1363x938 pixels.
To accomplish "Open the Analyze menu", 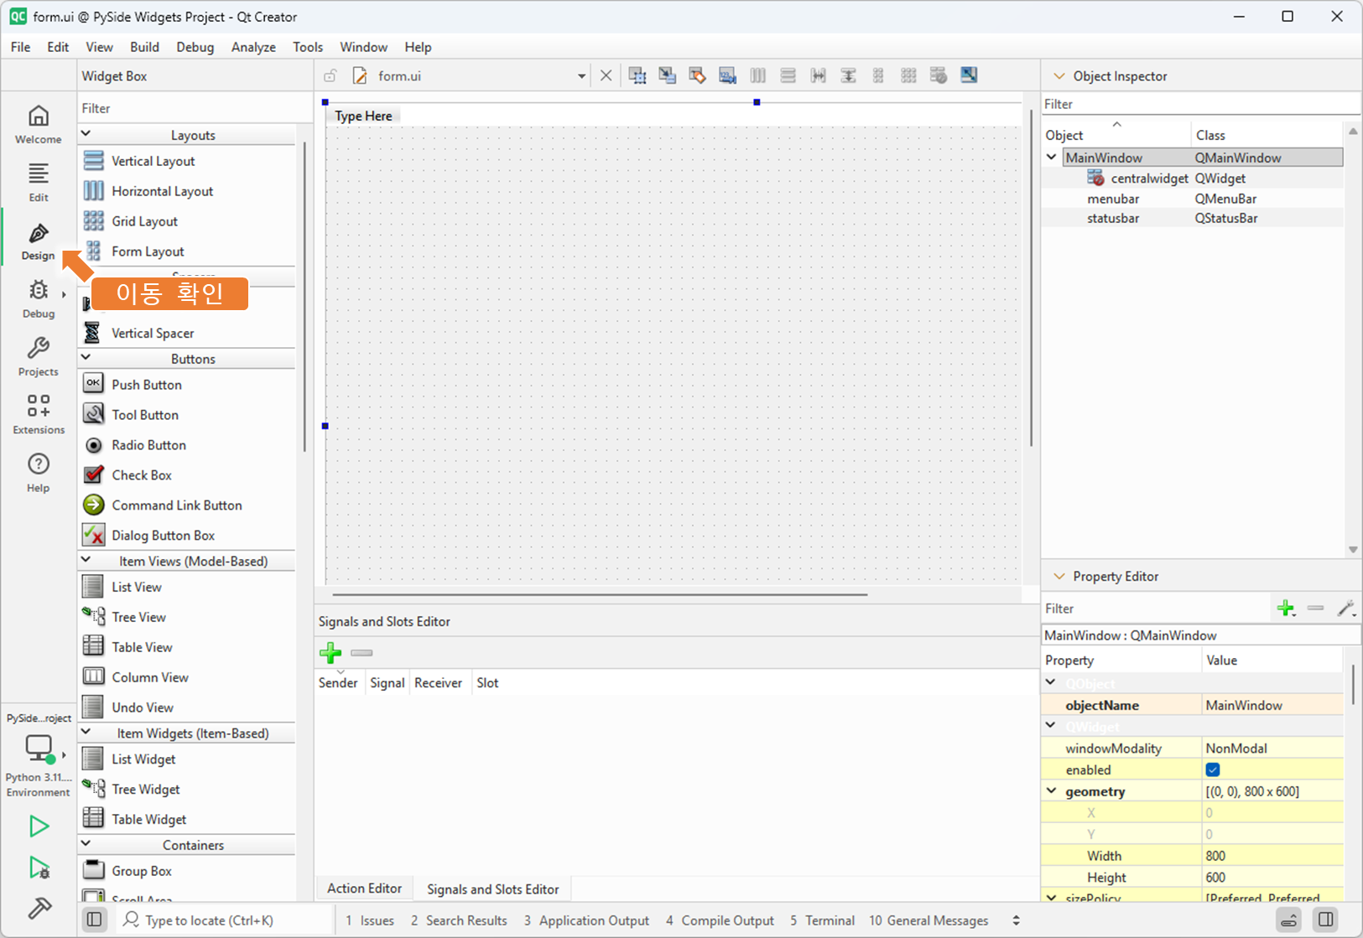I will tap(253, 47).
